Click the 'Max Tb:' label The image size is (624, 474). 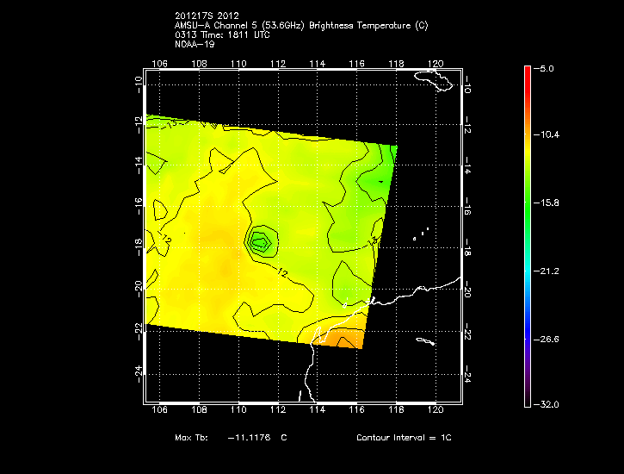pos(191,437)
